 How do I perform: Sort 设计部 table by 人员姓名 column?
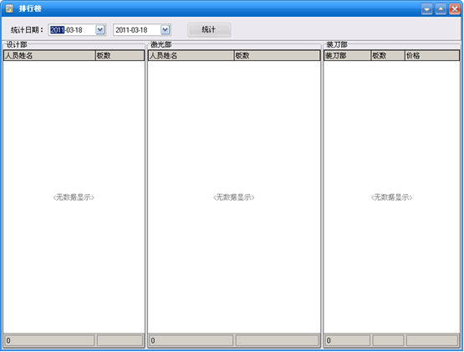tap(49, 55)
